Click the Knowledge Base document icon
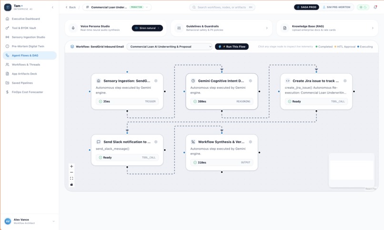This screenshot has height=230, width=384. point(284,28)
